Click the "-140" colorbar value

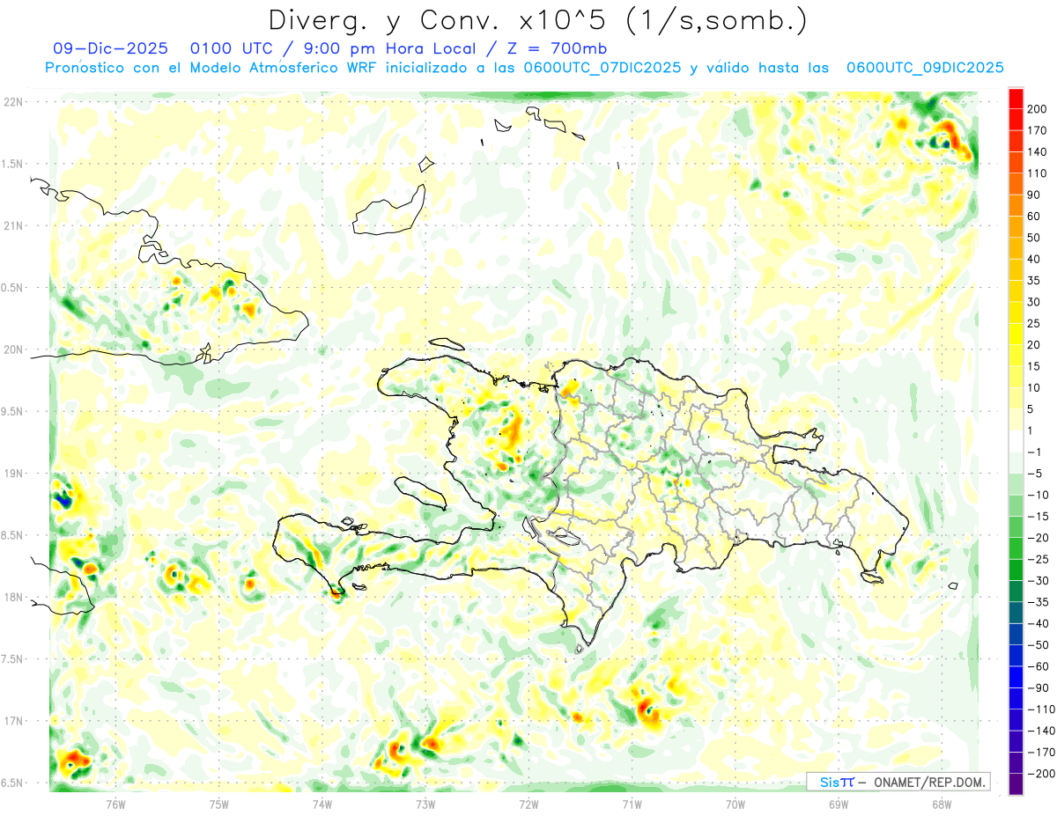pos(1041,731)
